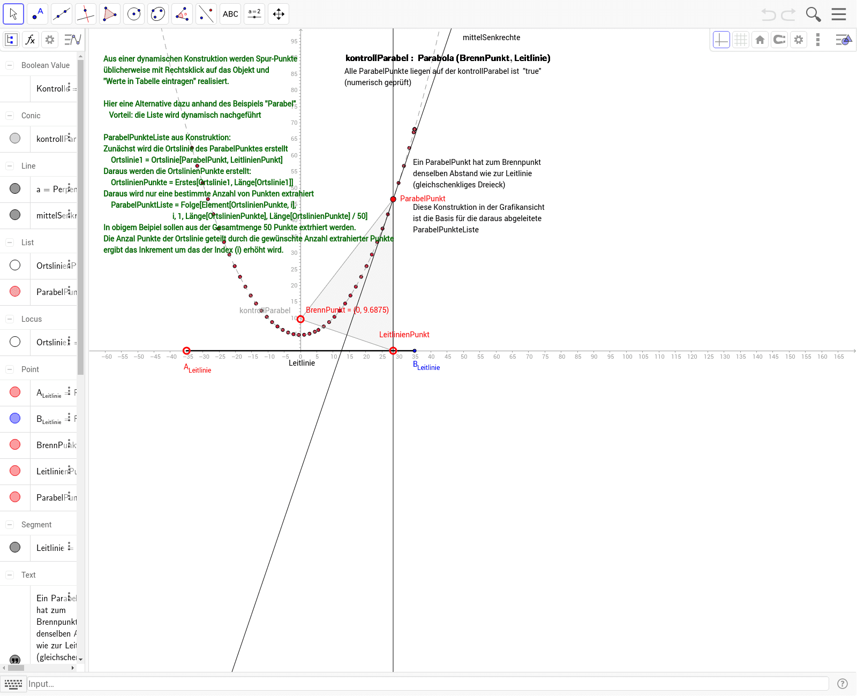Select the Slider a=2 tool
Viewport: 857px width, 696px height.
[x=254, y=14]
